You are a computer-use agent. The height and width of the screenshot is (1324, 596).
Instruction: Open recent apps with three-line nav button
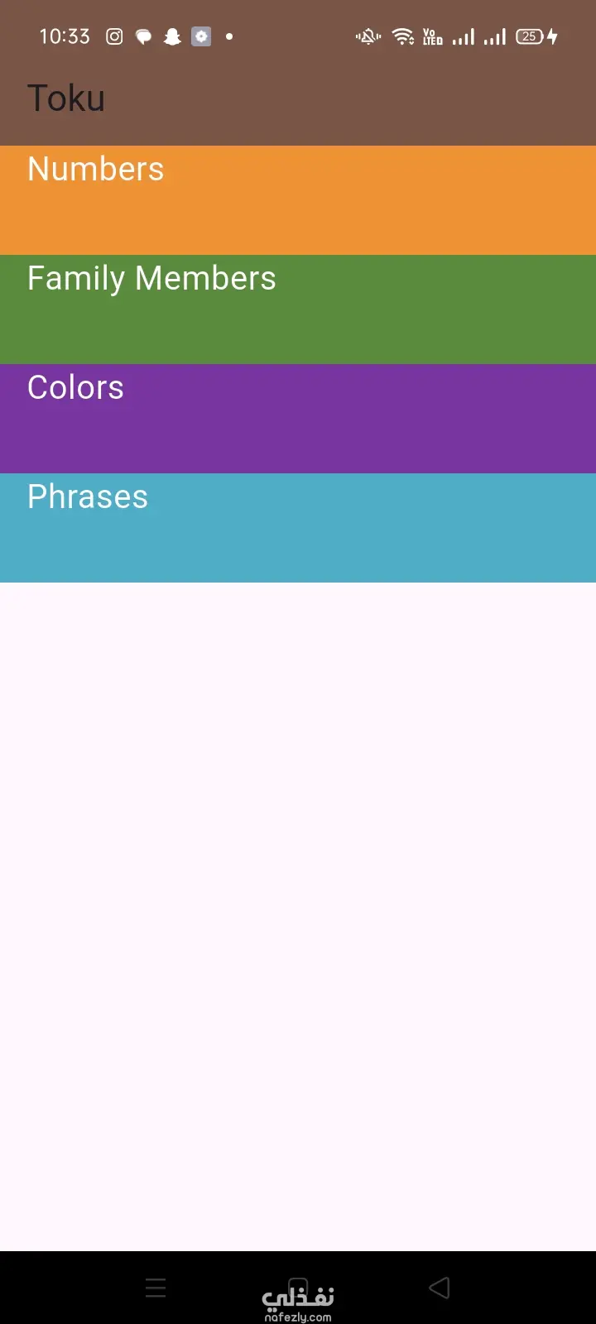click(156, 1288)
